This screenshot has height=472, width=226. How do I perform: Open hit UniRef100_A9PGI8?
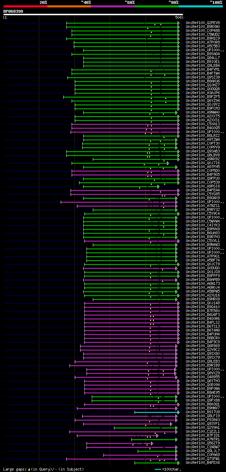point(203,186)
